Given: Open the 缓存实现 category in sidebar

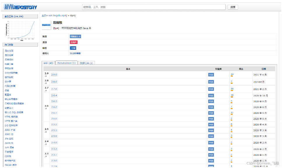Looking at the screenshot, I should point(9,77).
